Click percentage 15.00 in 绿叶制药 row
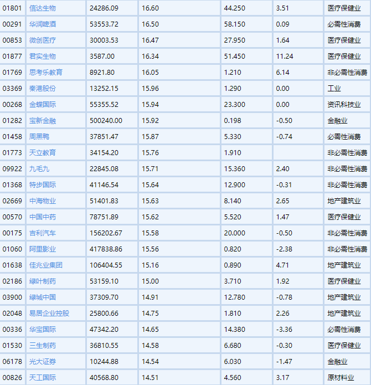Viewport: 371px width, 385px height. [150, 281]
